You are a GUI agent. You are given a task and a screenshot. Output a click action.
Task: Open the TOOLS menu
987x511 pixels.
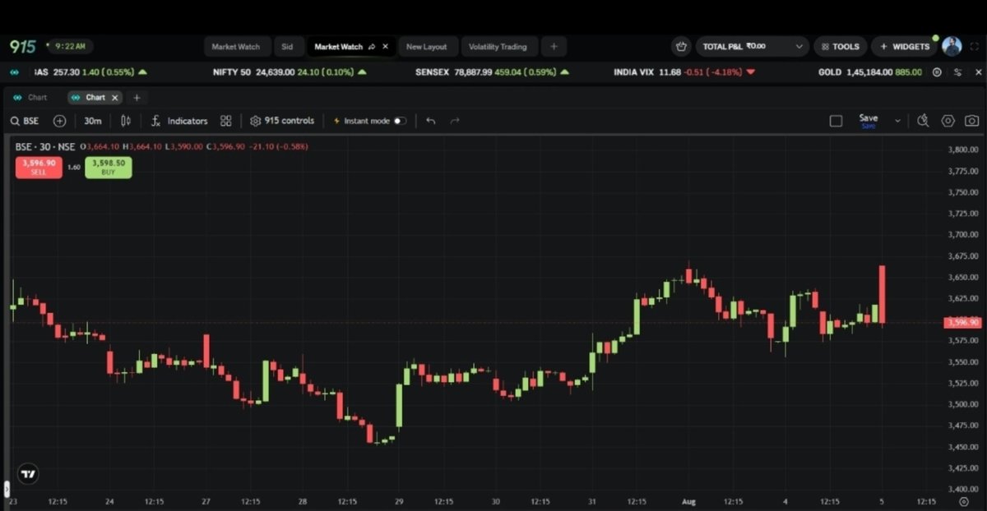(x=840, y=47)
